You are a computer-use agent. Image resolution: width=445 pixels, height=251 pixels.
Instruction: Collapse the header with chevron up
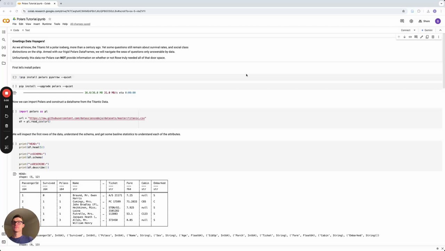coord(440,30)
